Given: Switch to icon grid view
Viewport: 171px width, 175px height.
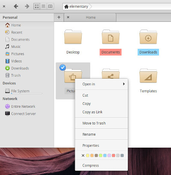Looking at the screenshot, I should 37,6.
